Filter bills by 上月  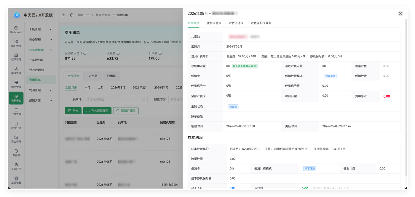coord(101,88)
